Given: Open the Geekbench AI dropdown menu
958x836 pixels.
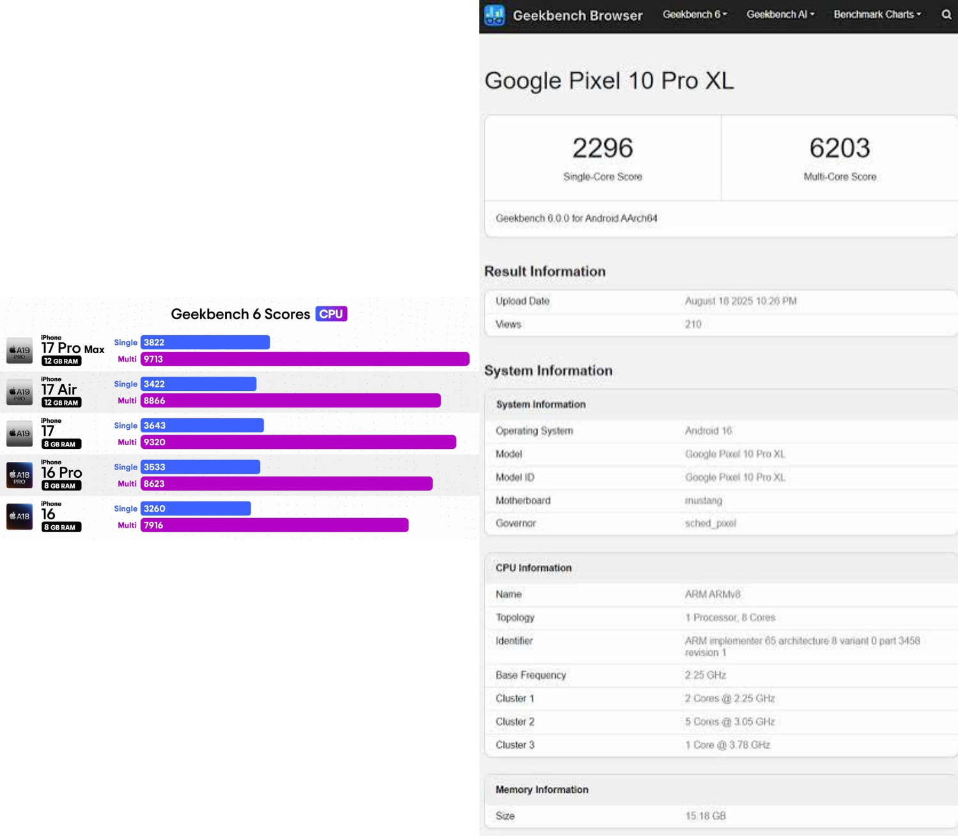Looking at the screenshot, I should (780, 15).
